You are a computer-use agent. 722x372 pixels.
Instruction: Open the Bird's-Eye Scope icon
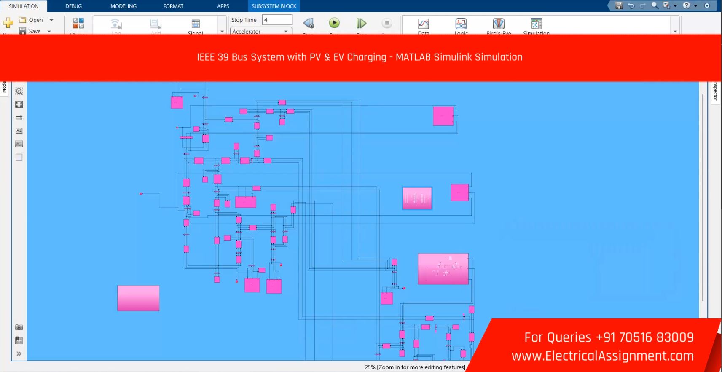[x=499, y=24]
